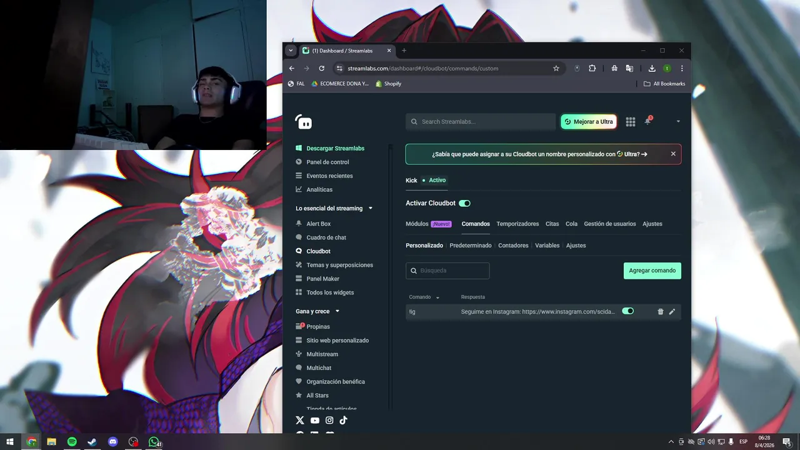The height and width of the screenshot is (450, 800).
Task: Click Sitio web personalizado icon
Action: point(299,341)
